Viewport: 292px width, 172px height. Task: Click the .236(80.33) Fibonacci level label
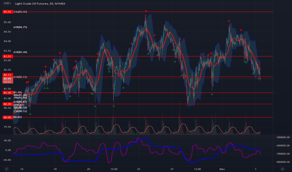point(20,111)
